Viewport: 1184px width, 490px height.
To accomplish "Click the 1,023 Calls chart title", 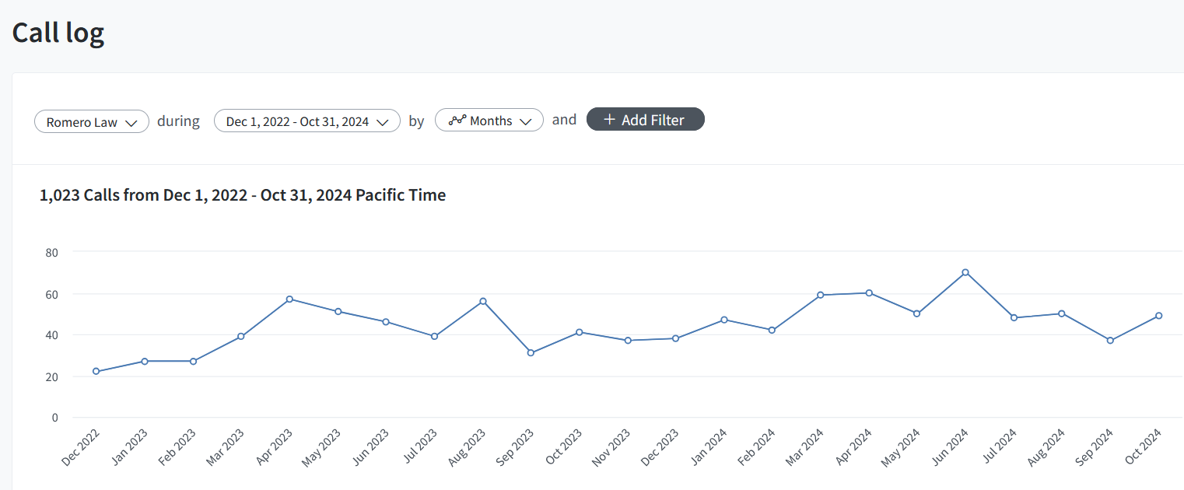I will click(x=243, y=195).
